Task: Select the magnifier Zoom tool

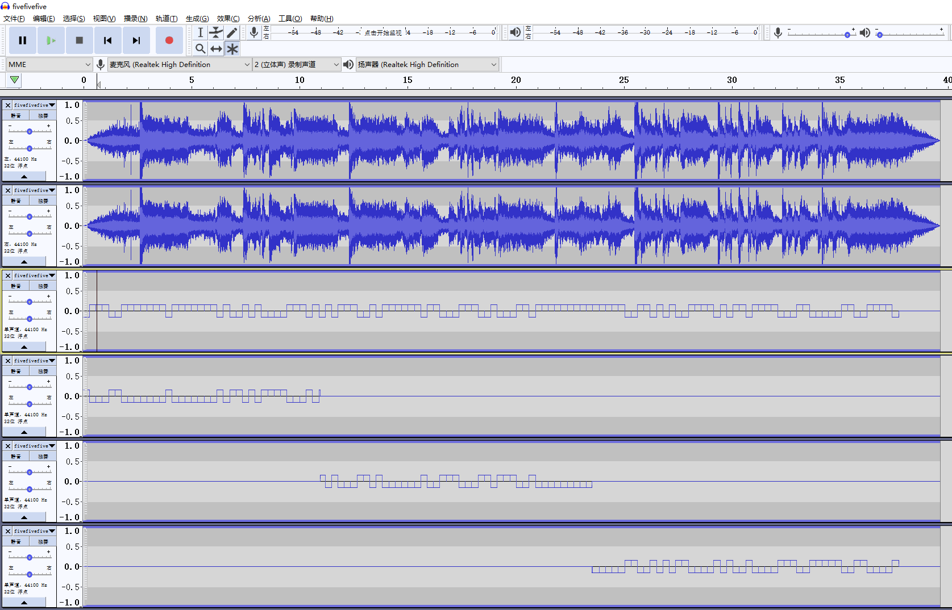Action: [x=201, y=49]
